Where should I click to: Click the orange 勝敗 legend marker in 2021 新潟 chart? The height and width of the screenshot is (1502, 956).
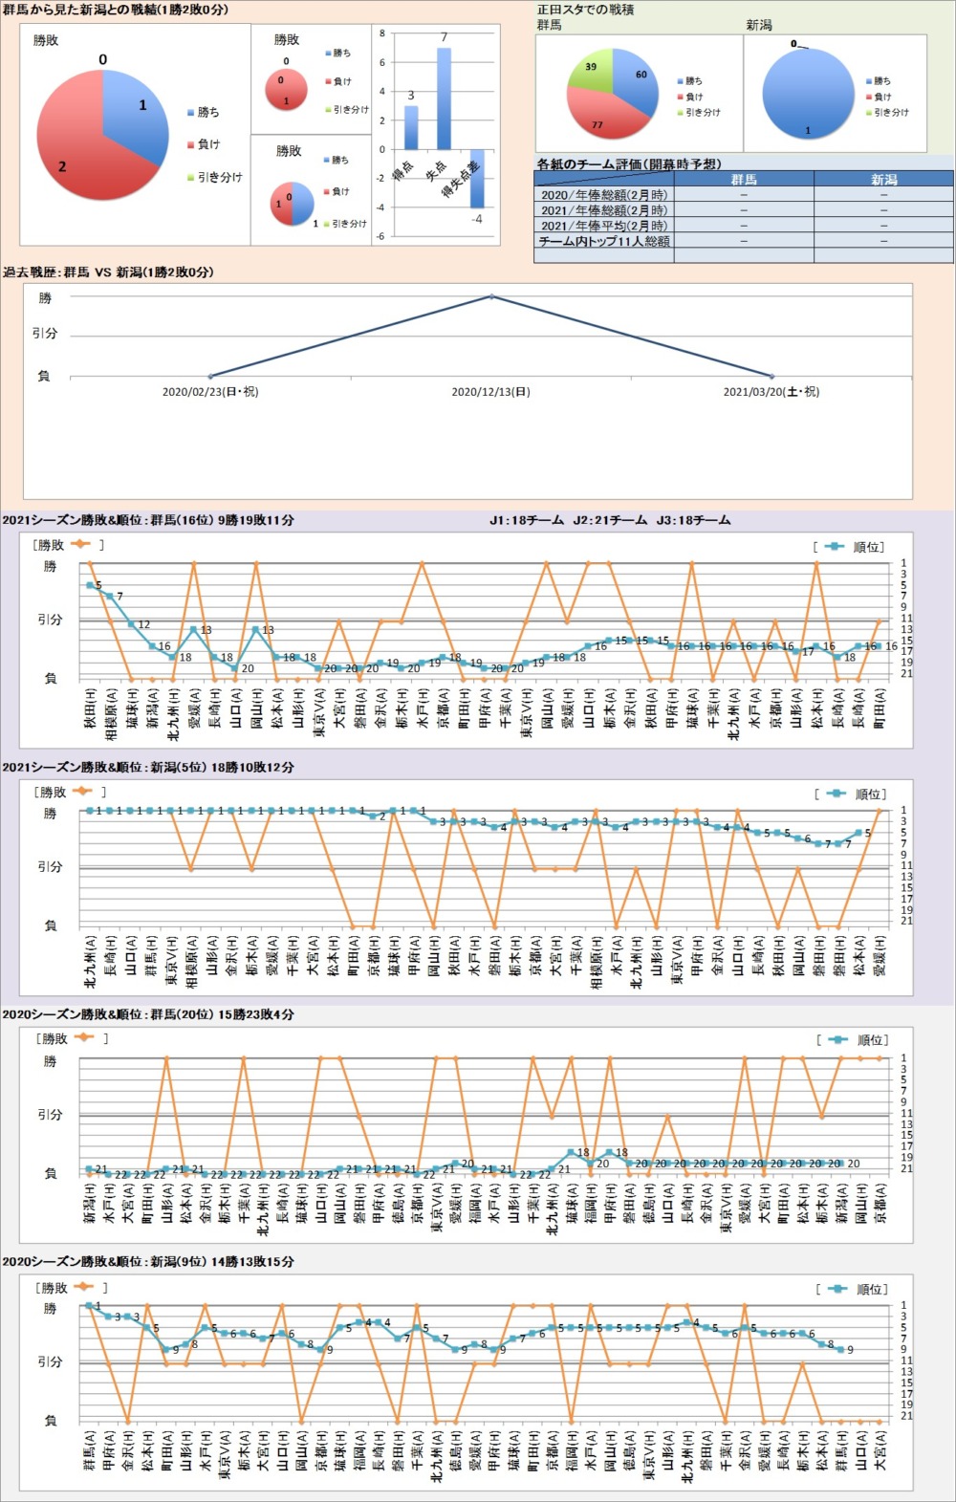(82, 791)
